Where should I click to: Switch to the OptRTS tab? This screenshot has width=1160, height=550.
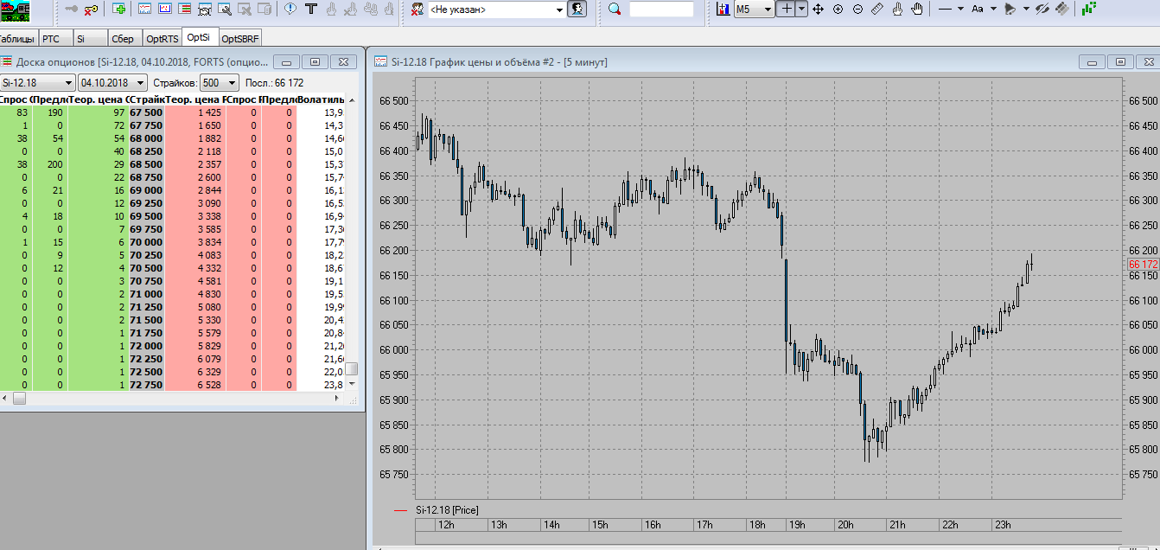163,39
